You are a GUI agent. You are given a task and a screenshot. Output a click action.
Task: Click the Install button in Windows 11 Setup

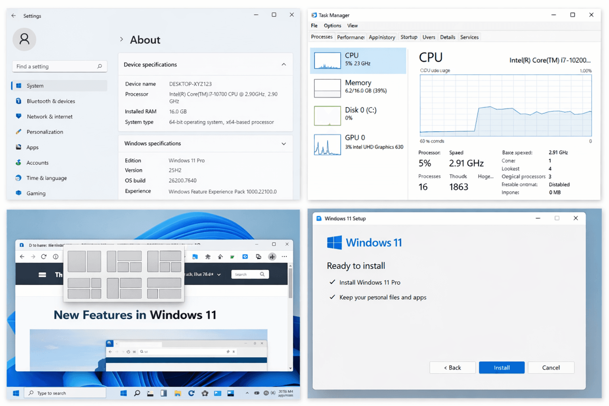point(502,368)
